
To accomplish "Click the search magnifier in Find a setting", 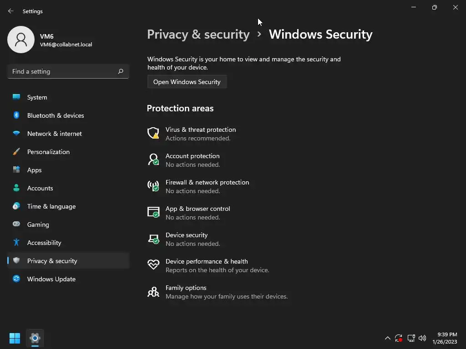I will point(121,71).
